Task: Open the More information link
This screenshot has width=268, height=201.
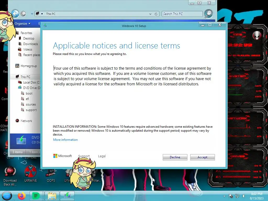Action: point(65,140)
